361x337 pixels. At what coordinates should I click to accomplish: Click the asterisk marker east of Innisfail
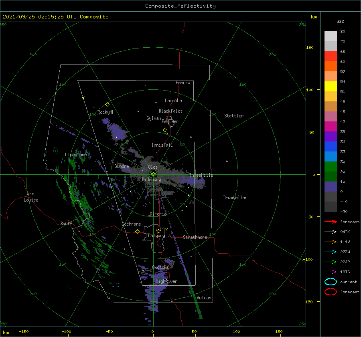click(x=191, y=137)
